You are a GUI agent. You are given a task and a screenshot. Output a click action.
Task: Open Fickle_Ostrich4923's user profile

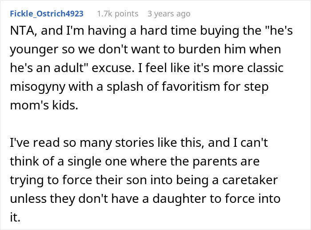(x=46, y=14)
